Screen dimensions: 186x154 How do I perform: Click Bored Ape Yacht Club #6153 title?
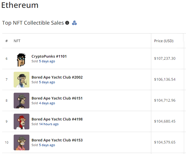point(57,140)
